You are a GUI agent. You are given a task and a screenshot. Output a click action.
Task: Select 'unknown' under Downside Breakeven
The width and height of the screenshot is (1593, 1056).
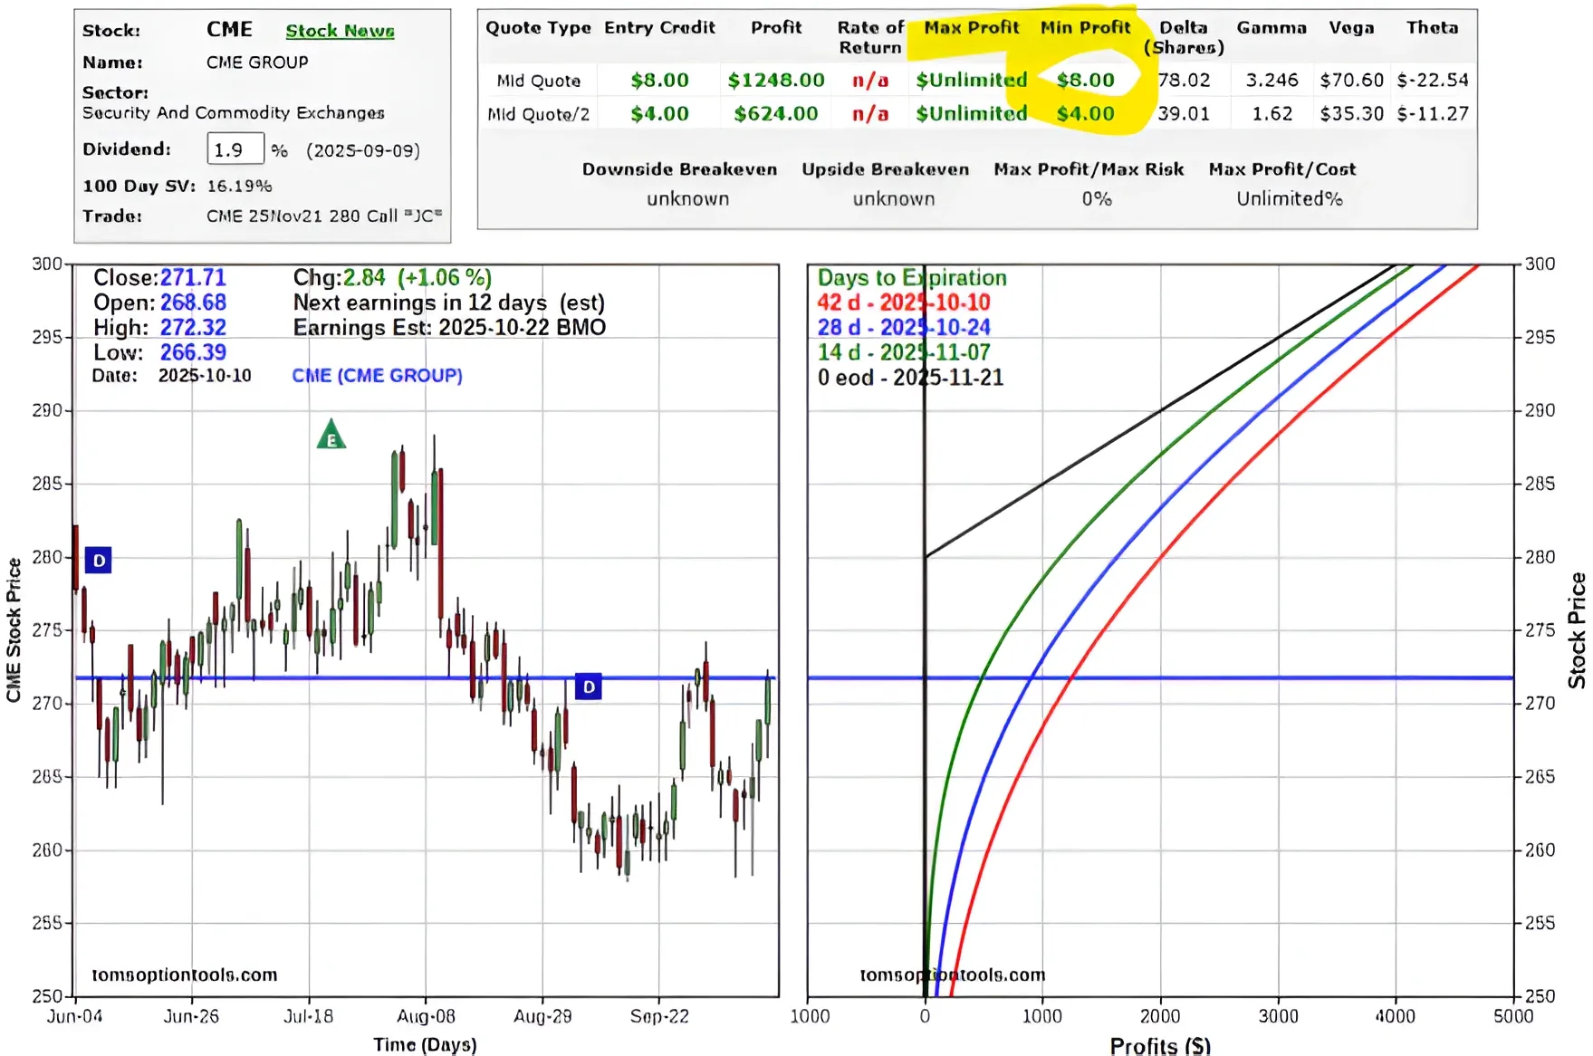[x=687, y=199]
